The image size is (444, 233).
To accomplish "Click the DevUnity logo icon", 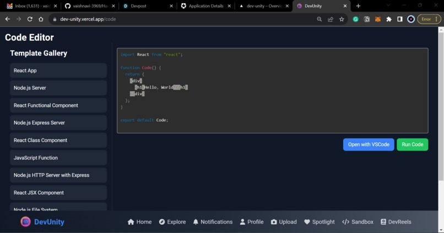I will (x=25, y=221).
